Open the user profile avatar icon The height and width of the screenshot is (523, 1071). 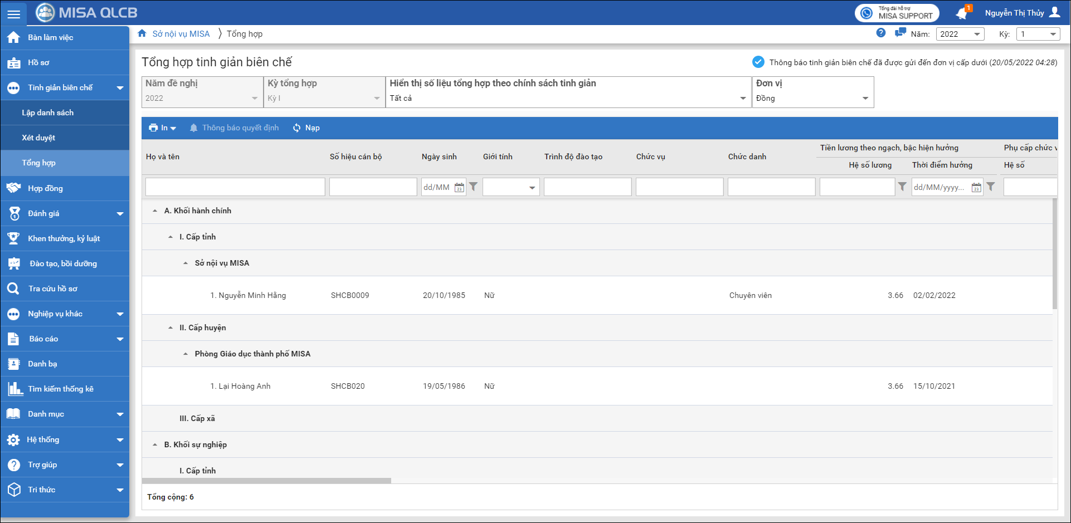coord(1055,13)
